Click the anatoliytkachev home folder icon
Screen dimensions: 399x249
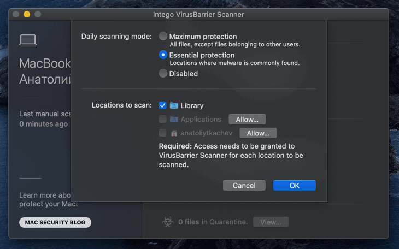coord(174,133)
